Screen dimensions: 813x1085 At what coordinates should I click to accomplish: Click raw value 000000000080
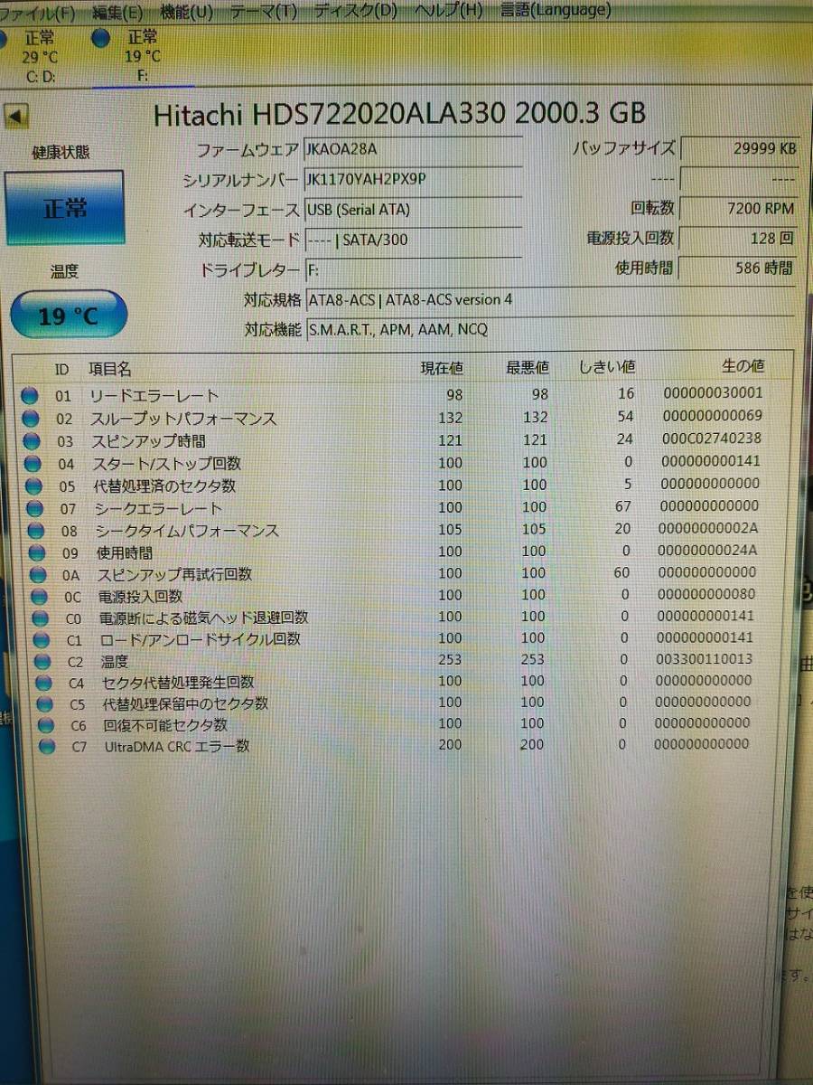pos(707,594)
